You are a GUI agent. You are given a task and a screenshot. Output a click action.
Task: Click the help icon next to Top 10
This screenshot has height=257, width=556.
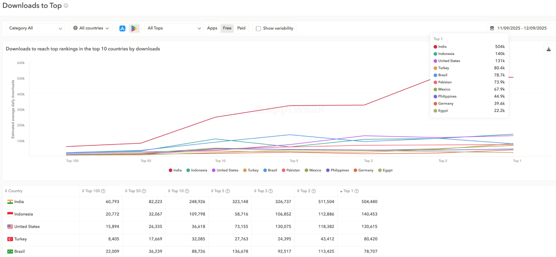[x=187, y=191]
